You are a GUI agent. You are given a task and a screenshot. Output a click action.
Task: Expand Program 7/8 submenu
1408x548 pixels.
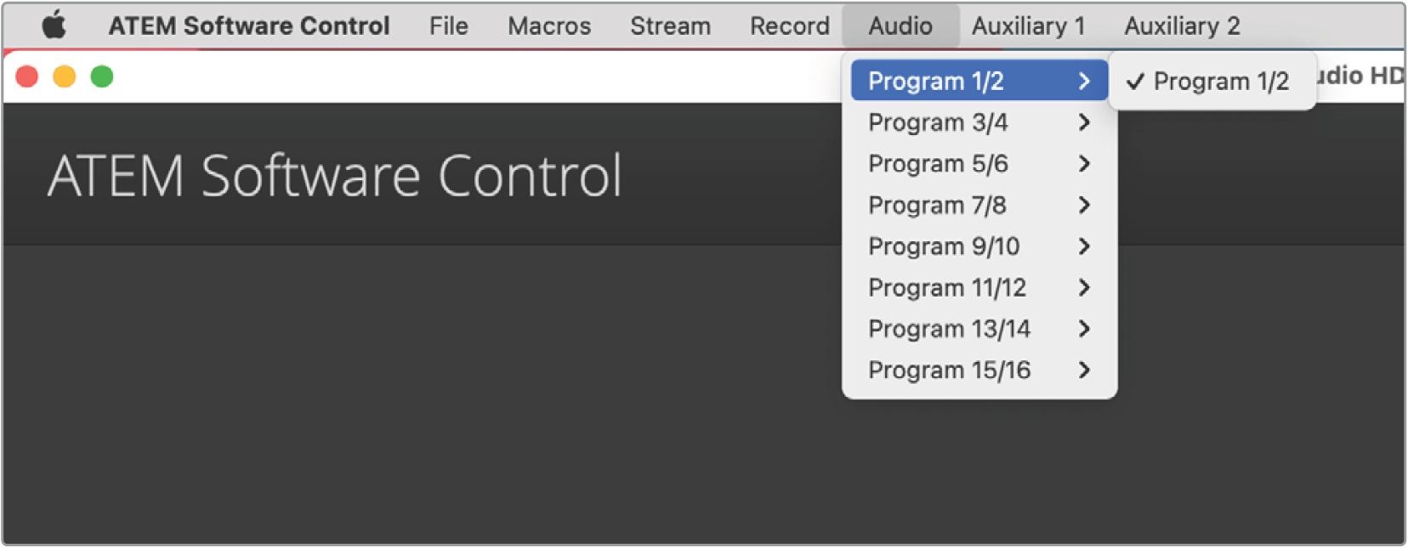click(979, 205)
